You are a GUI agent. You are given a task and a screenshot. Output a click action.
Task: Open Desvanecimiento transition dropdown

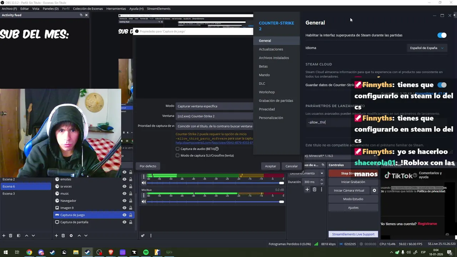point(307,173)
